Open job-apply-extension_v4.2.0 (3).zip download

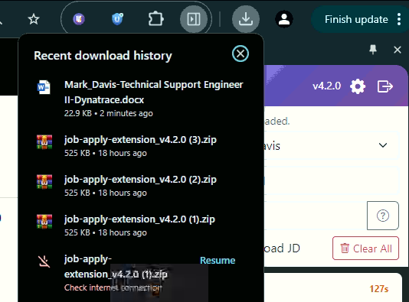[141, 146]
